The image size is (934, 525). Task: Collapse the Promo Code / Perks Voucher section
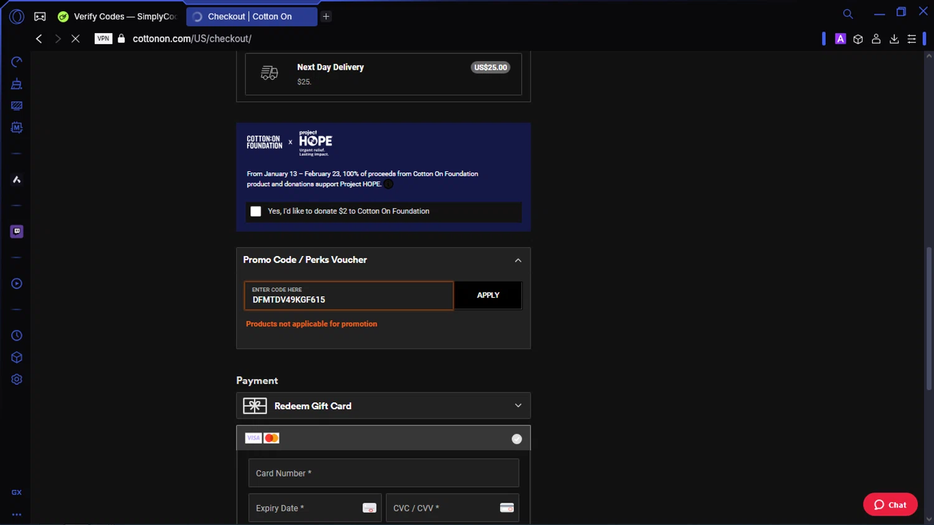[x=518, y=260]
